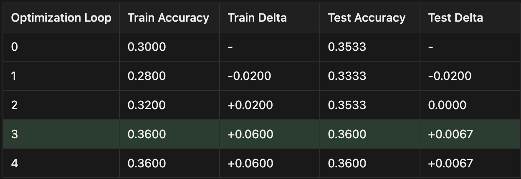The image size is (521, 179).
Task: Click train accuracy in highlighted row 3
Action: point(147,134)
